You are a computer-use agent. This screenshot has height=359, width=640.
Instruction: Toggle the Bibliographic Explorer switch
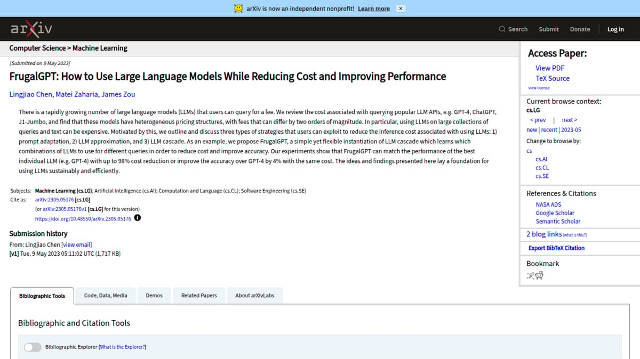click(x=33, y=347)
